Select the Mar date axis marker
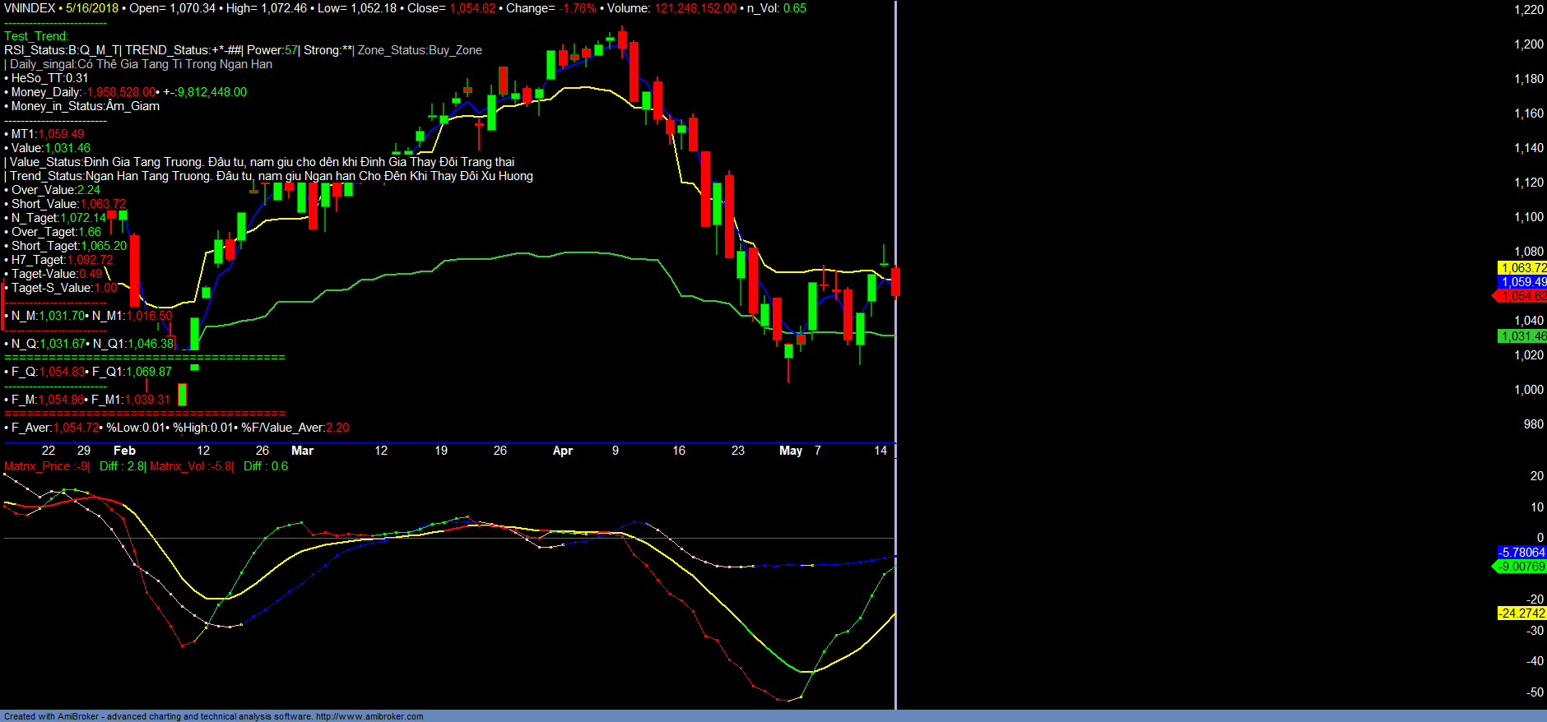The width and height of the screenshot is (1547, 722). click(x=302, y=451)
